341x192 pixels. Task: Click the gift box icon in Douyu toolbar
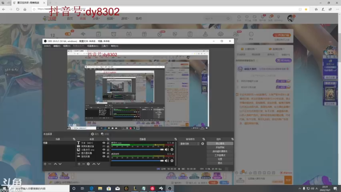click(x=144, y=34)
